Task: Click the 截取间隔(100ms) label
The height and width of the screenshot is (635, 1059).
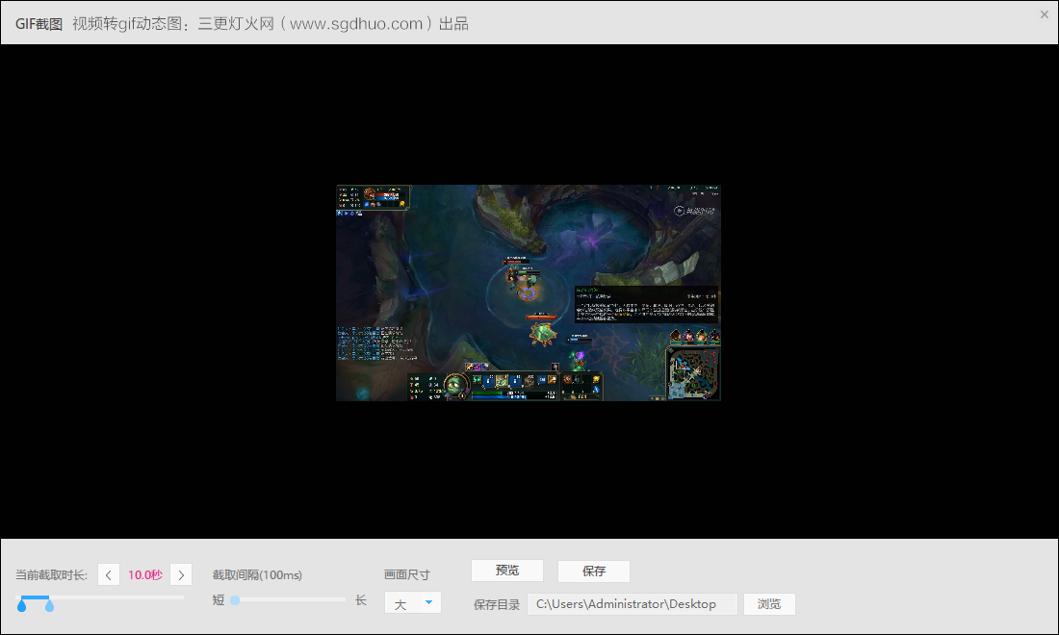Action: pos(257,575)
